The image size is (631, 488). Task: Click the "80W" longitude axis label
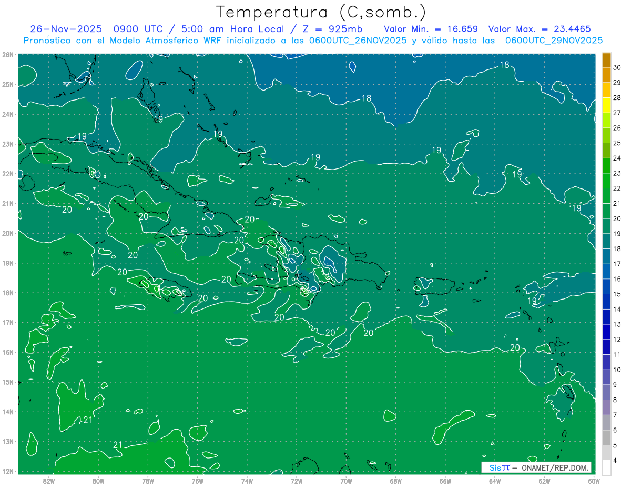tap(98, 481)
